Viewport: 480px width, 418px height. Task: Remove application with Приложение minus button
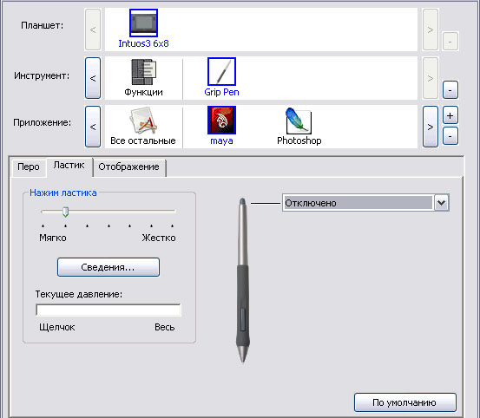[x=450, y=136]
